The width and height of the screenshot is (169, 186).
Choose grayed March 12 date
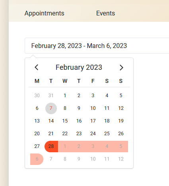pyautogui.click(x=121, y=159)
